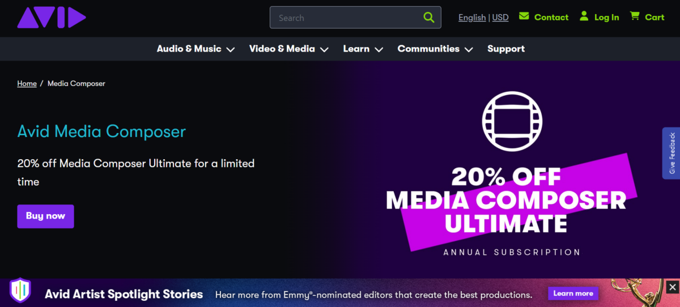Screen dimensions: 680x307
Task: Click the Avid logo in the header
Action: (52, 18)
